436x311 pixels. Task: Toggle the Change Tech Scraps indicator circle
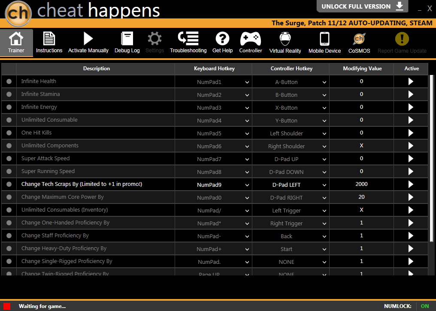click(9, 184)
